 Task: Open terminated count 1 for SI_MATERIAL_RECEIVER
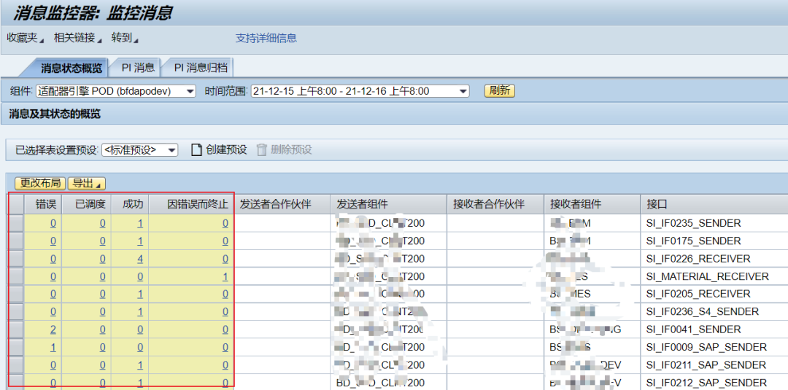[225, 276]
